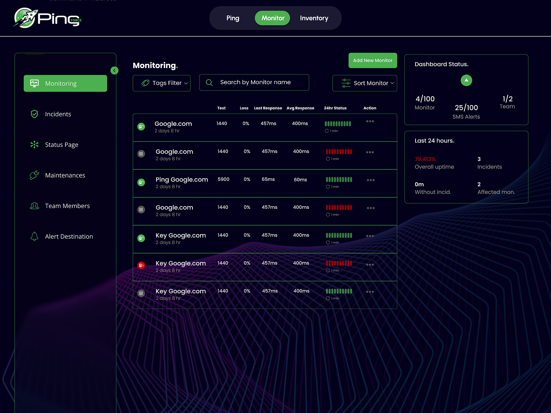The width and height of the screenshot is (551, 413).
Task: Open the three-dot action menu for Ping Google.com
Action: point(371,180)
